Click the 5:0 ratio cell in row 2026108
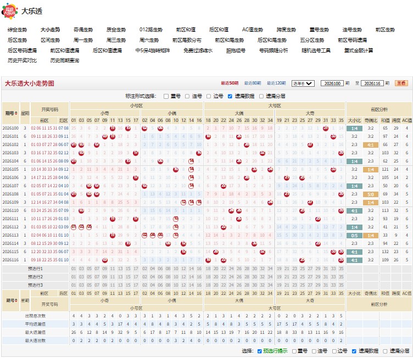 pyautogui.click(x=371, y=194)
